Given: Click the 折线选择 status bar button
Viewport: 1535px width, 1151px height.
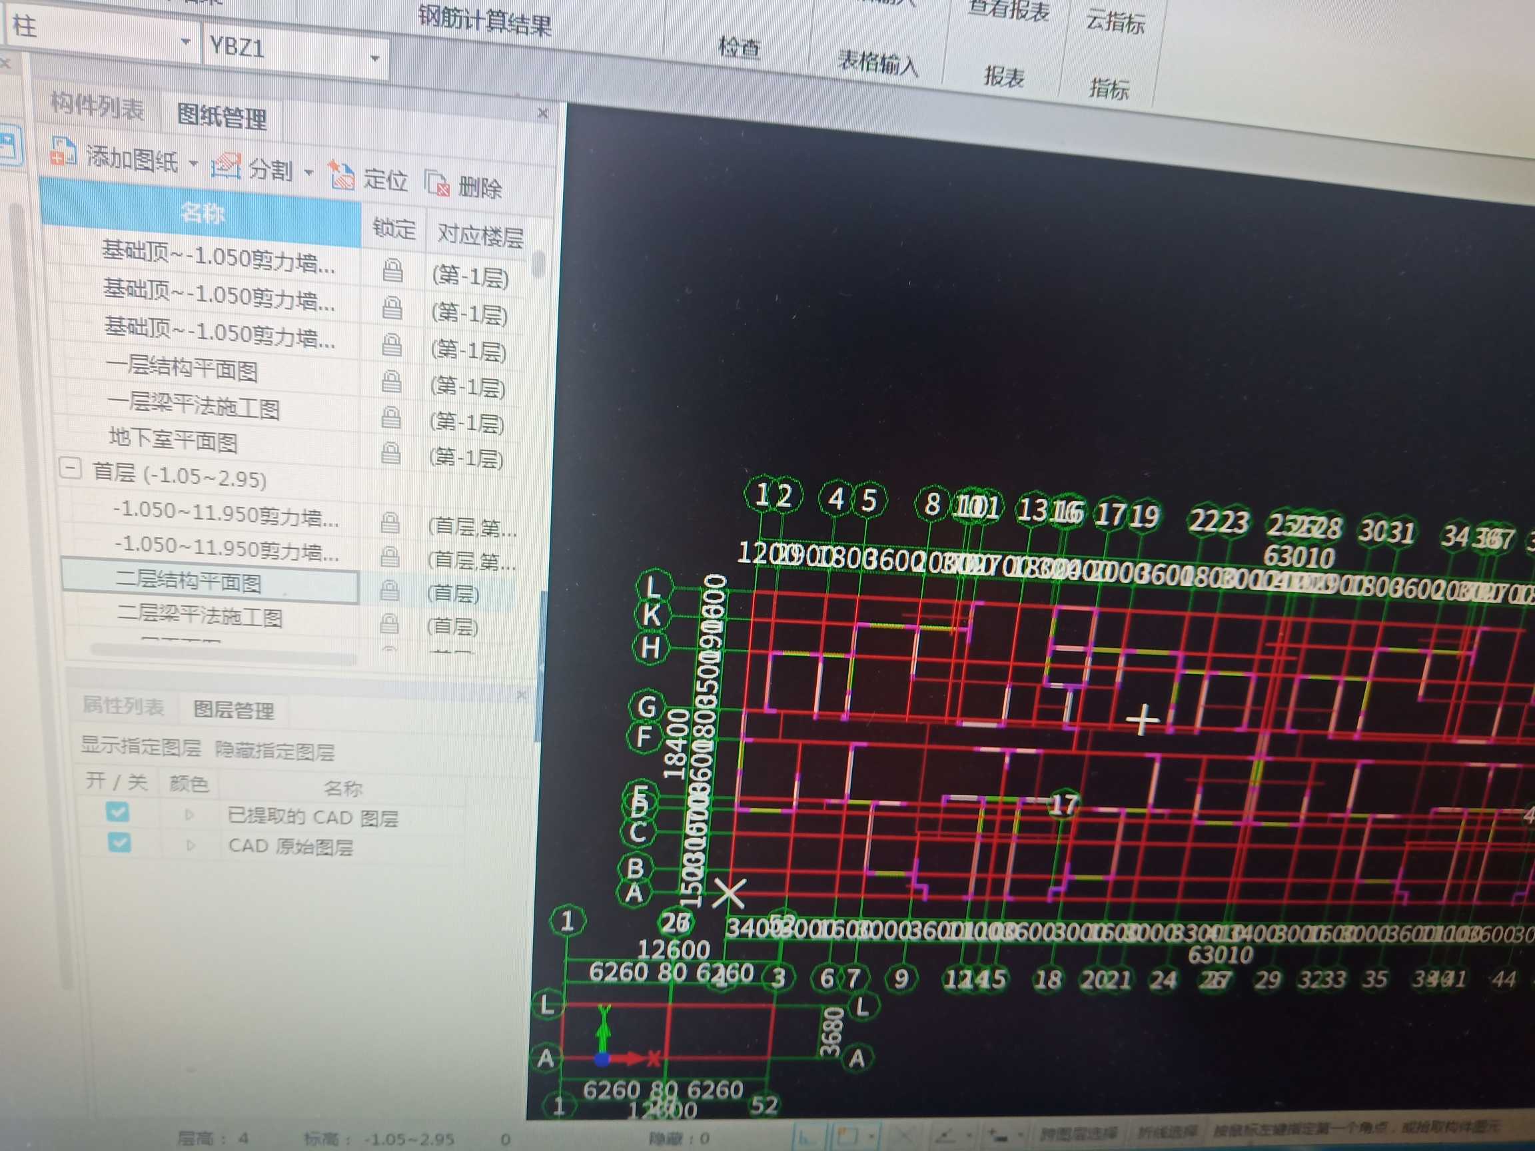Looking at the screenshot, I should [x=1169, y=1132].
